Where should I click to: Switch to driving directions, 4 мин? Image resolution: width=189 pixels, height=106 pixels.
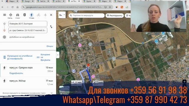pyautogui.click(x=18, y=15)
